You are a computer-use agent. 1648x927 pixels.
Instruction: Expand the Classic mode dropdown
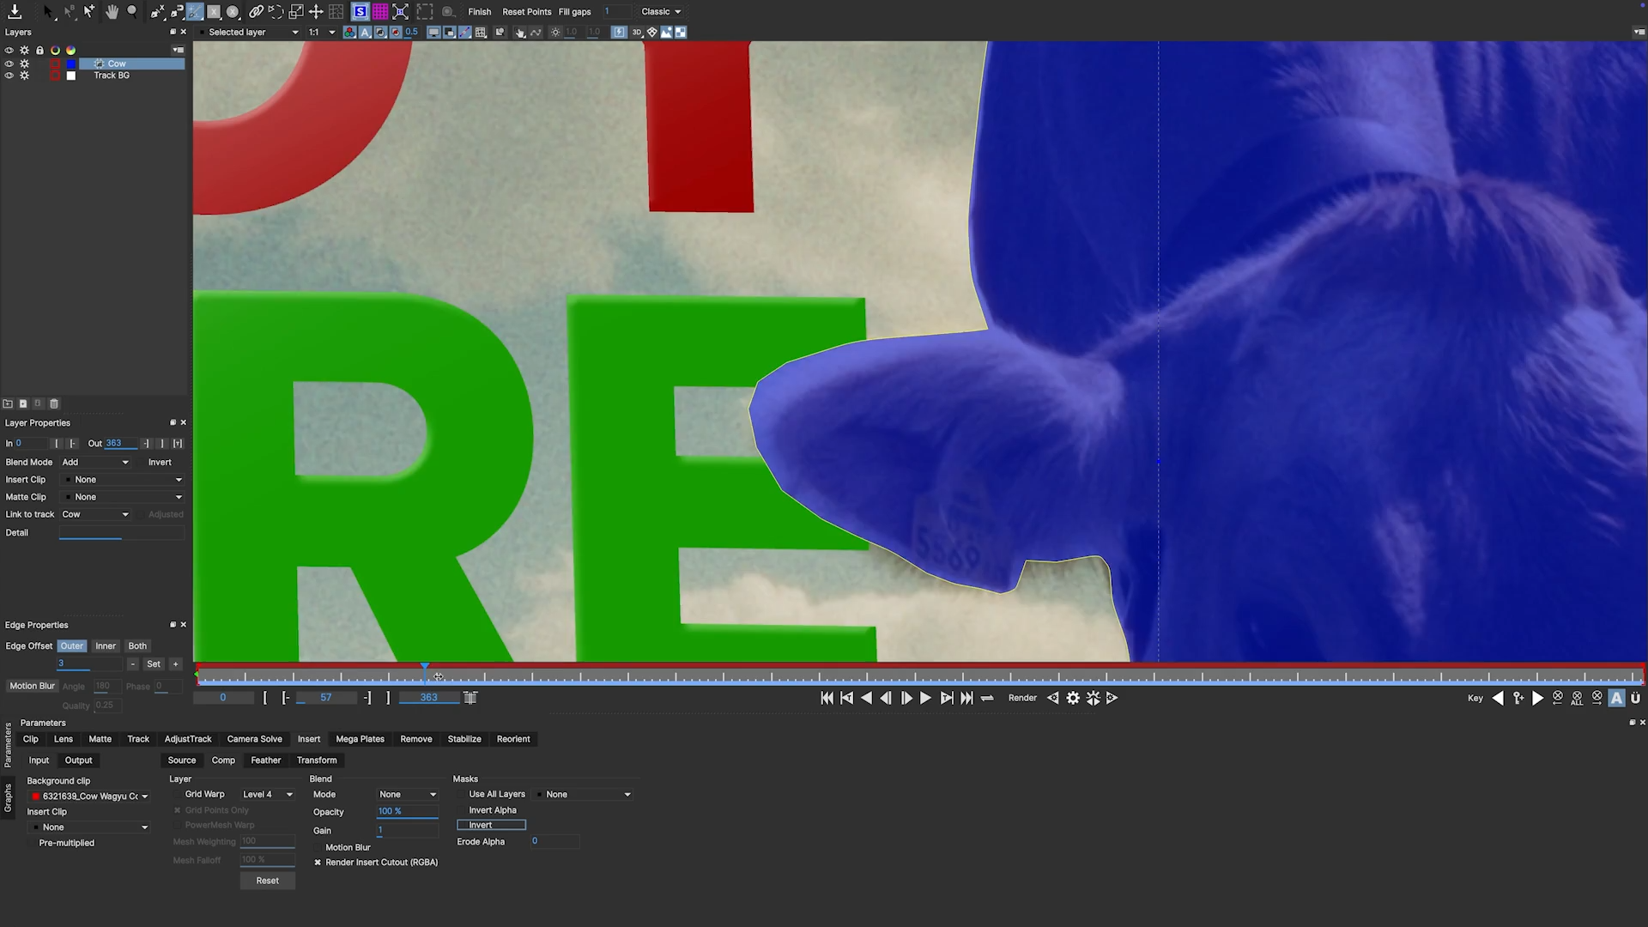[x=661, y=11]
